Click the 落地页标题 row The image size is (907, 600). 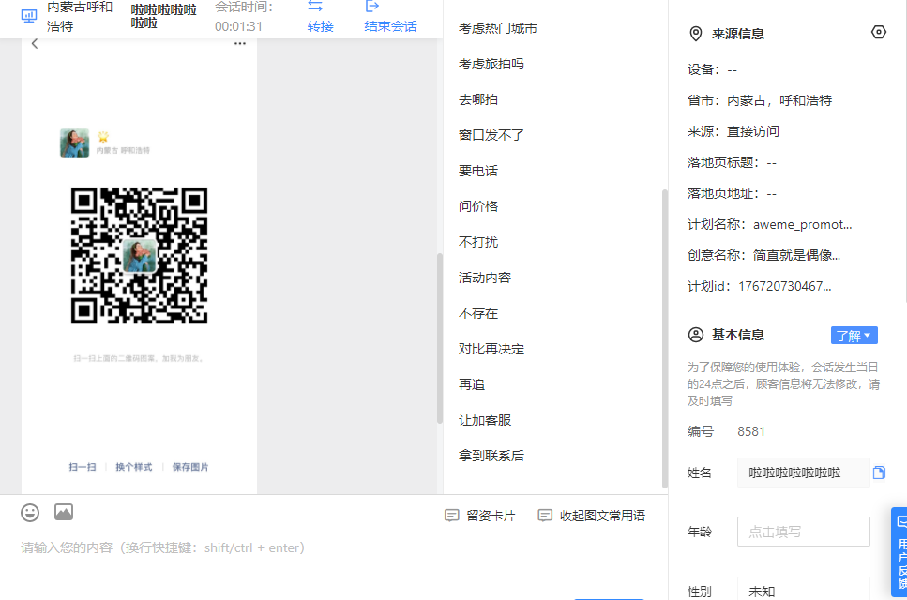732,163
